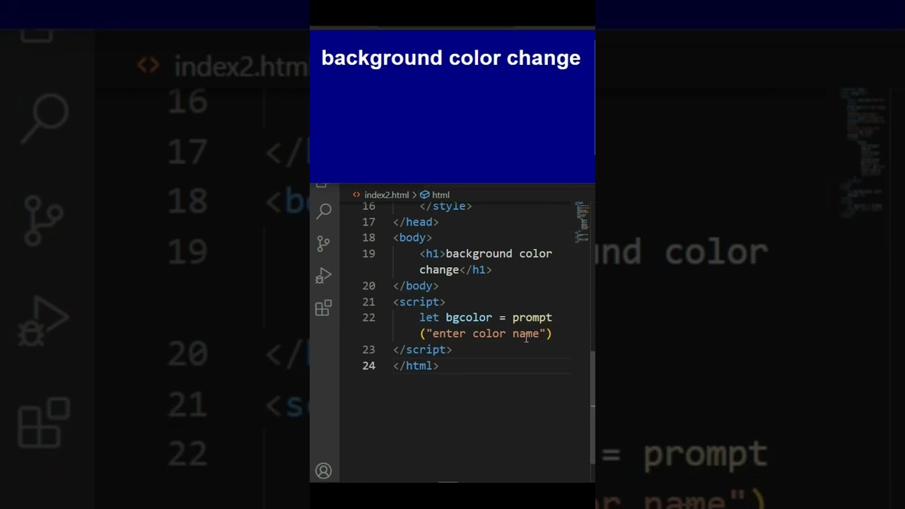Click line number 19
This screenshot has width=905, height=509.
[x=368, y=254]
